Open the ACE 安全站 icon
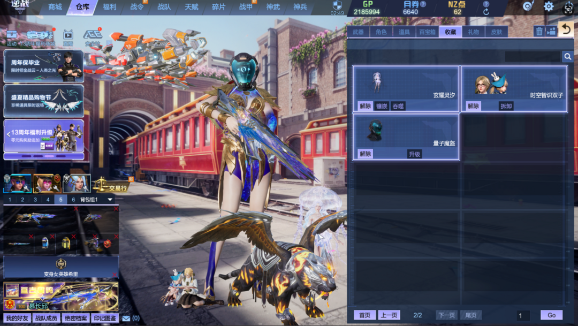The width and height of the screenshot is (578, 326). pos(93,38)
